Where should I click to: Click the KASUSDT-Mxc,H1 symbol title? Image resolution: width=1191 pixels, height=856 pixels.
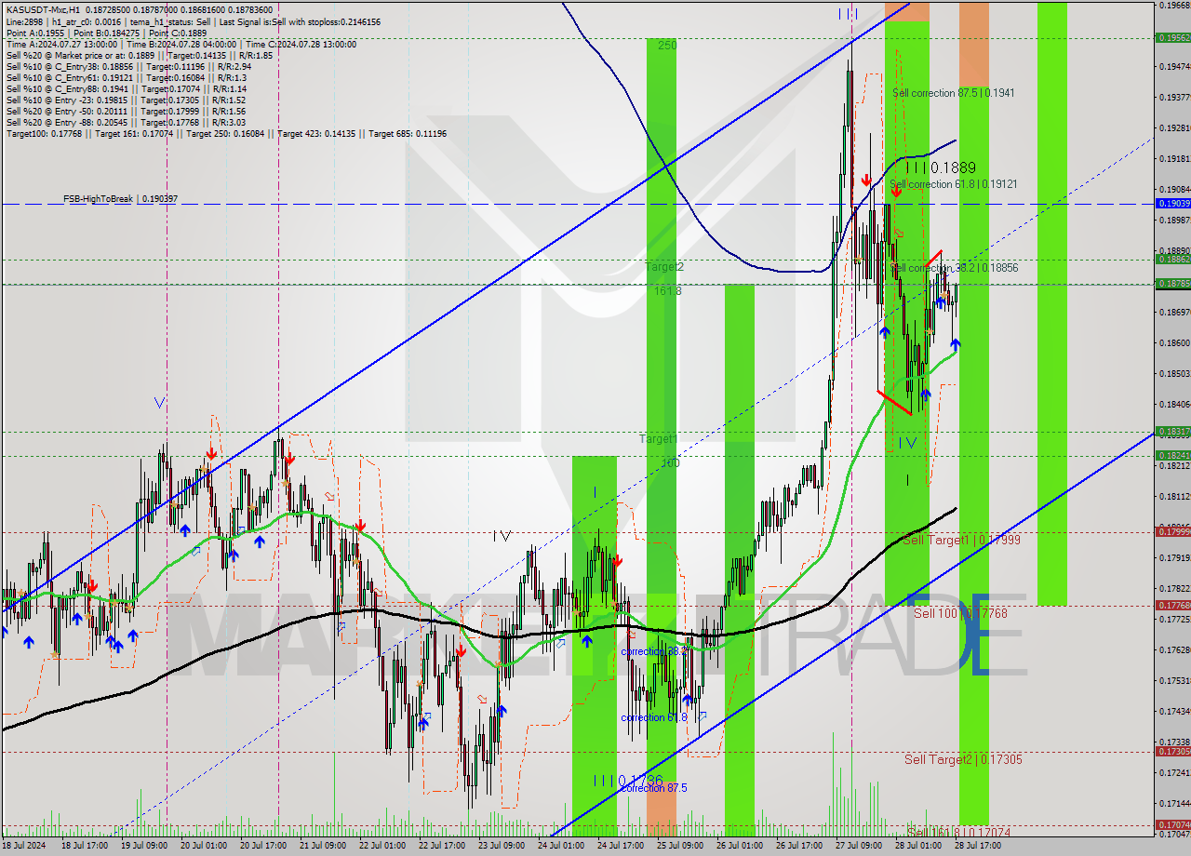point(43,10)
